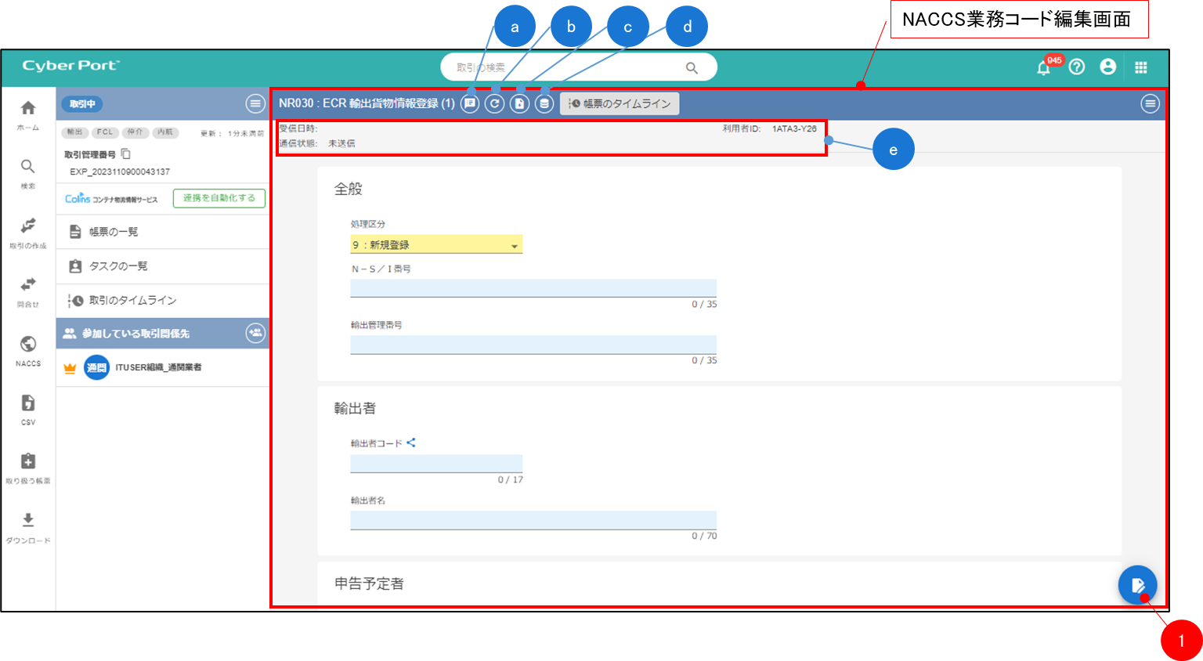Click the floating blue edit document button
This screenshot has width=1203, height=661.
(x=1137, y=585)
